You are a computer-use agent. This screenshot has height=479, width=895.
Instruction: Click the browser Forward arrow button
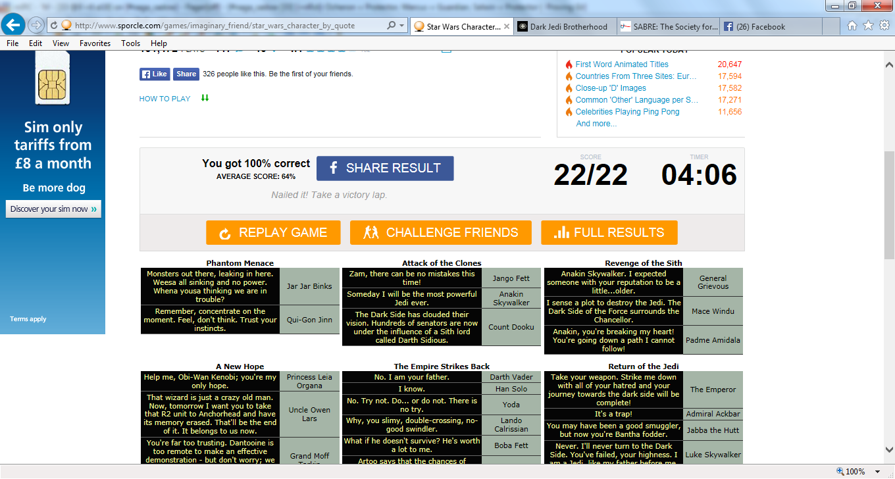click(36, 26)
